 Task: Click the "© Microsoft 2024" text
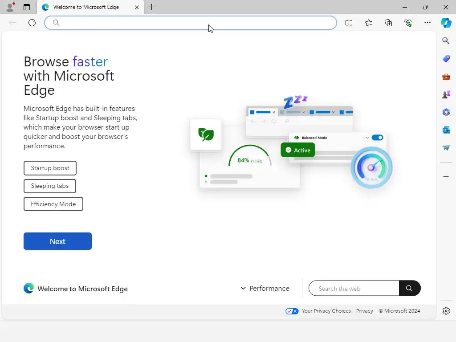[x=399, y=311]
